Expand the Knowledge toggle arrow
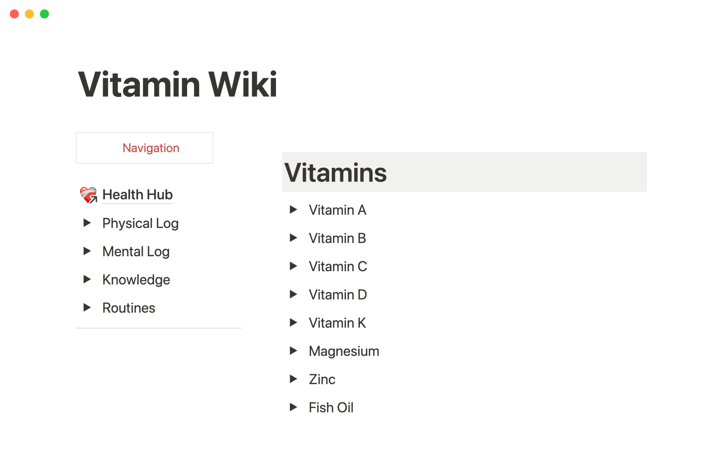This screenshot has width=723, height=452. pos(87,279)
